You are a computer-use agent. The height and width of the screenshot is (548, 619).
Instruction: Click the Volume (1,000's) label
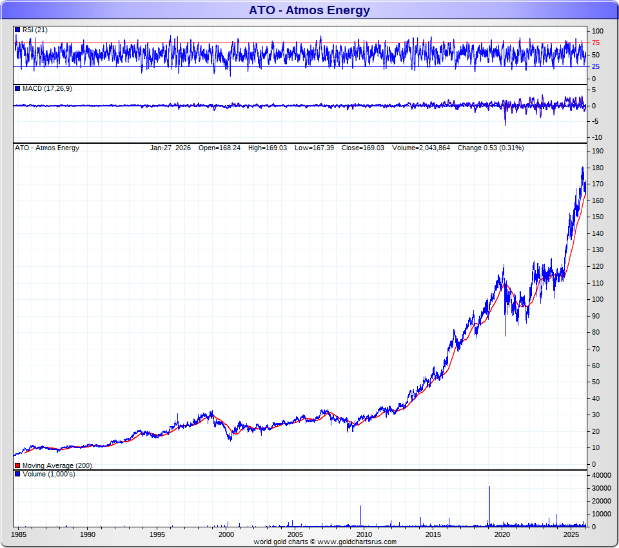[x=48, y=475]
